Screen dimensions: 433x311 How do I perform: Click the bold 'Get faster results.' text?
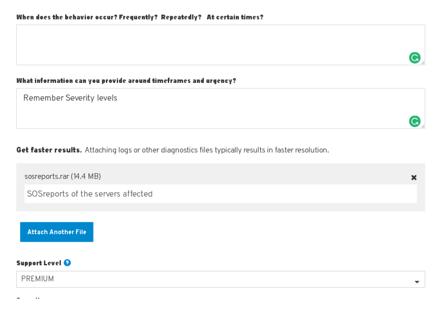(x=49, y=150)
